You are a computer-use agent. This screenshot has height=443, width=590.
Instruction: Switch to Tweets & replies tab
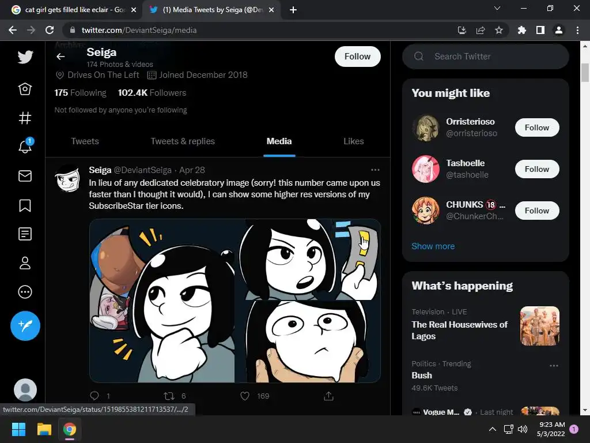pyautogui.click(x=183, y=141)
